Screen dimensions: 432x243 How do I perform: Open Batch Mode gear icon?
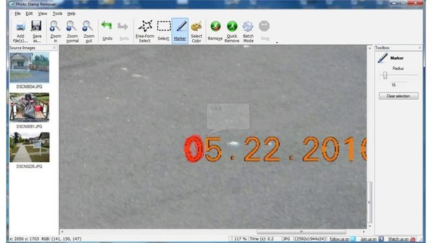(248, 27)
